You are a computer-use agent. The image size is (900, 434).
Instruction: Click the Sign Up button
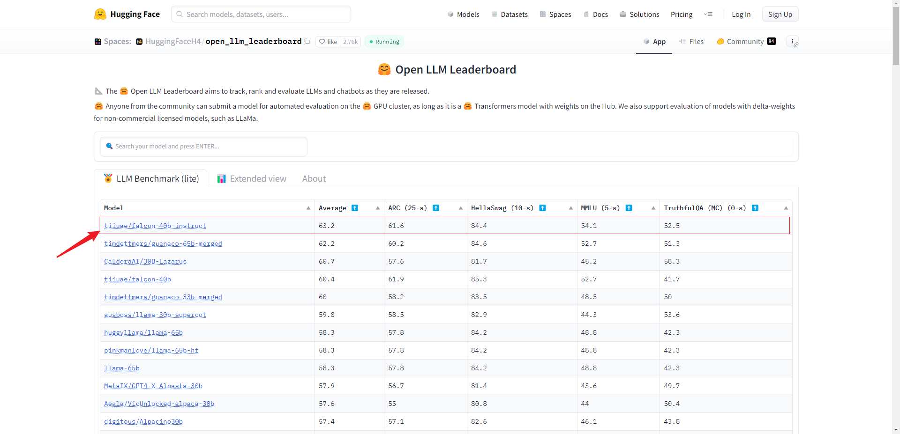(780, 15)
